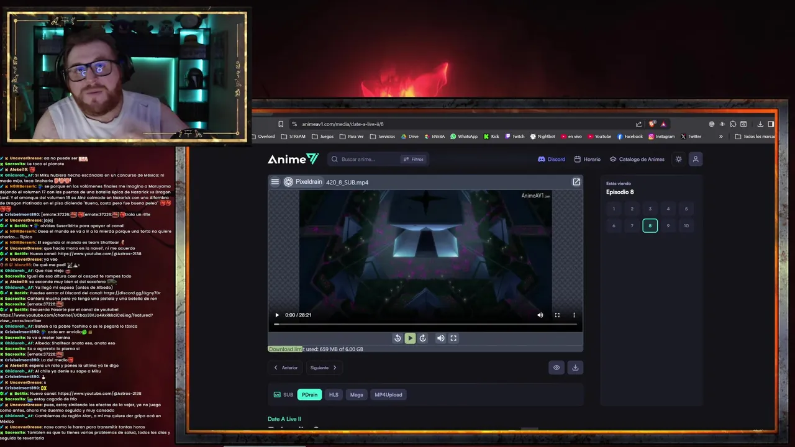Go to the Siguiente episode
795x447 pixels.
point(324,368)
